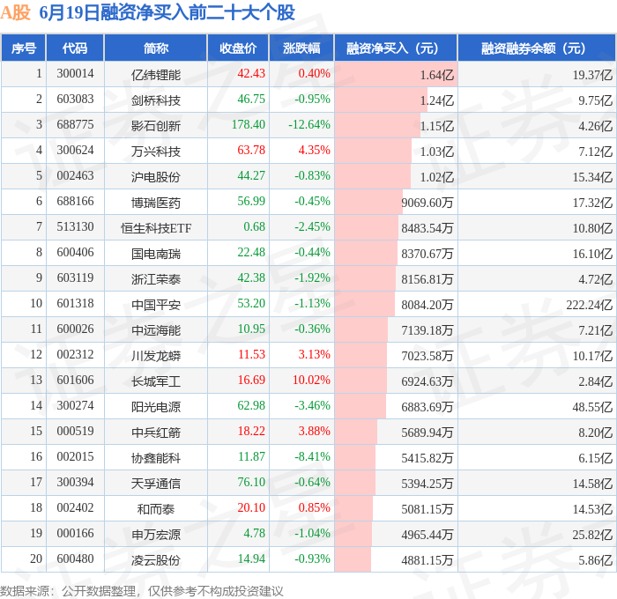Select stock name 川发龙蟒

coord(156,356)
